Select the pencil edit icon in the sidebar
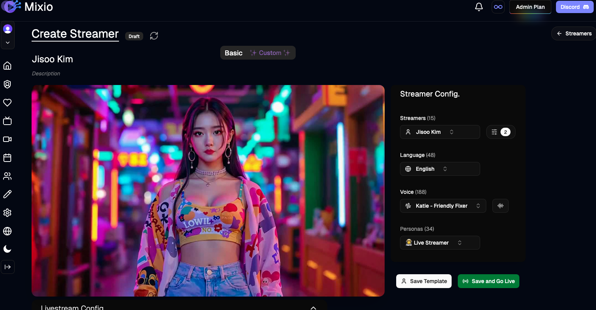596x310 pixels. [8, 194]
